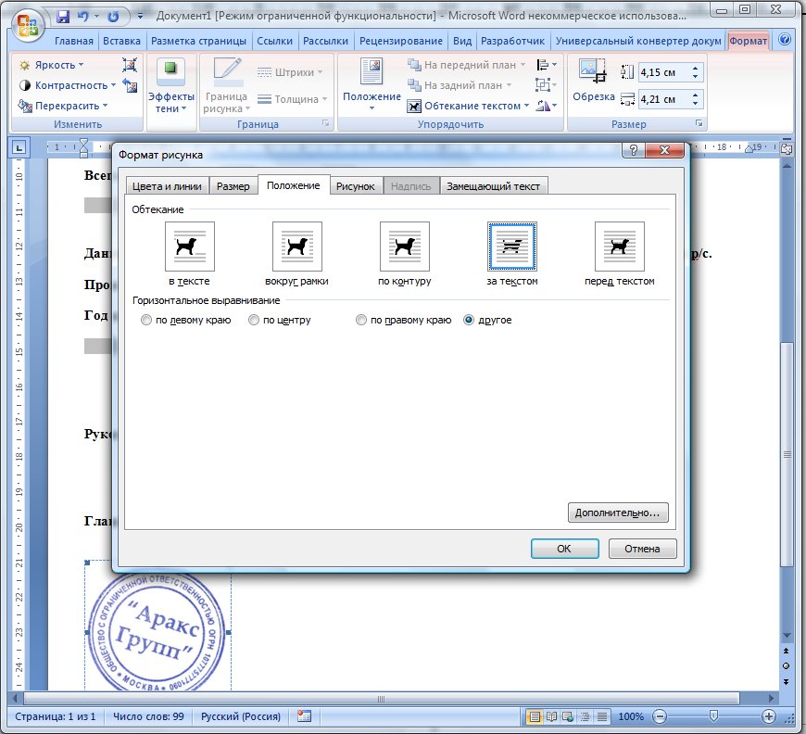Open the Position gallery
806x734 pixels.
(372, 84)
